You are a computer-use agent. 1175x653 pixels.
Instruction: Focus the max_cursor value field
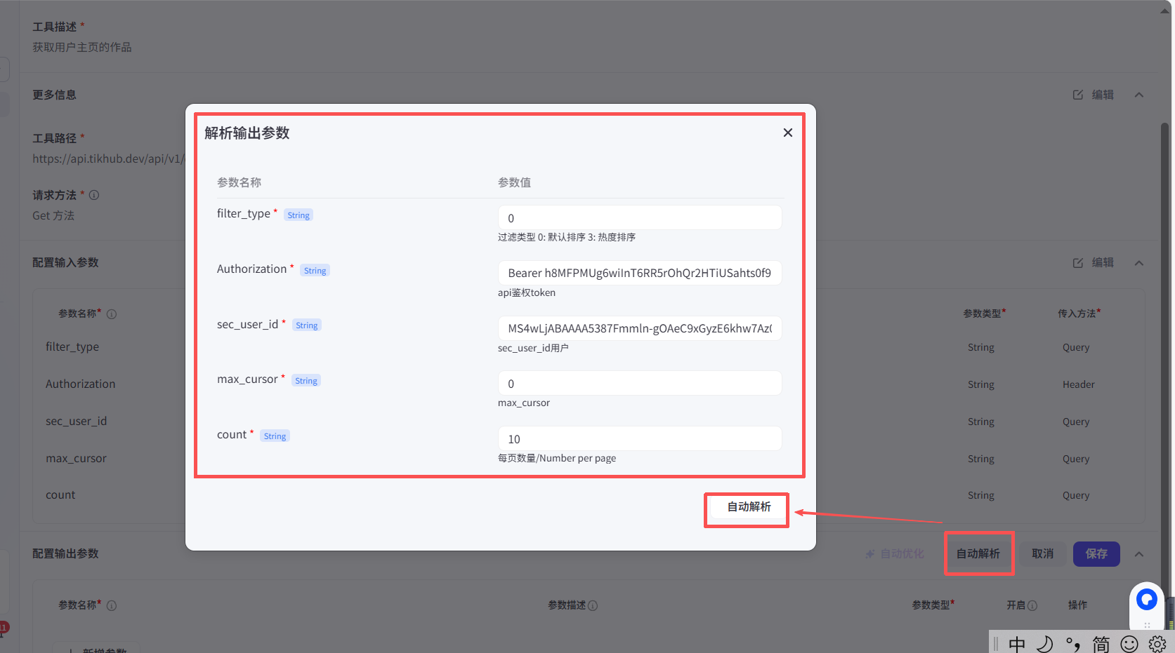point(639,384)
